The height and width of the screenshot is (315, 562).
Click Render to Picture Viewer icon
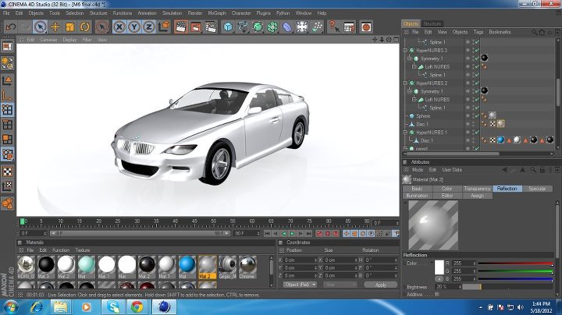(196, 27)
